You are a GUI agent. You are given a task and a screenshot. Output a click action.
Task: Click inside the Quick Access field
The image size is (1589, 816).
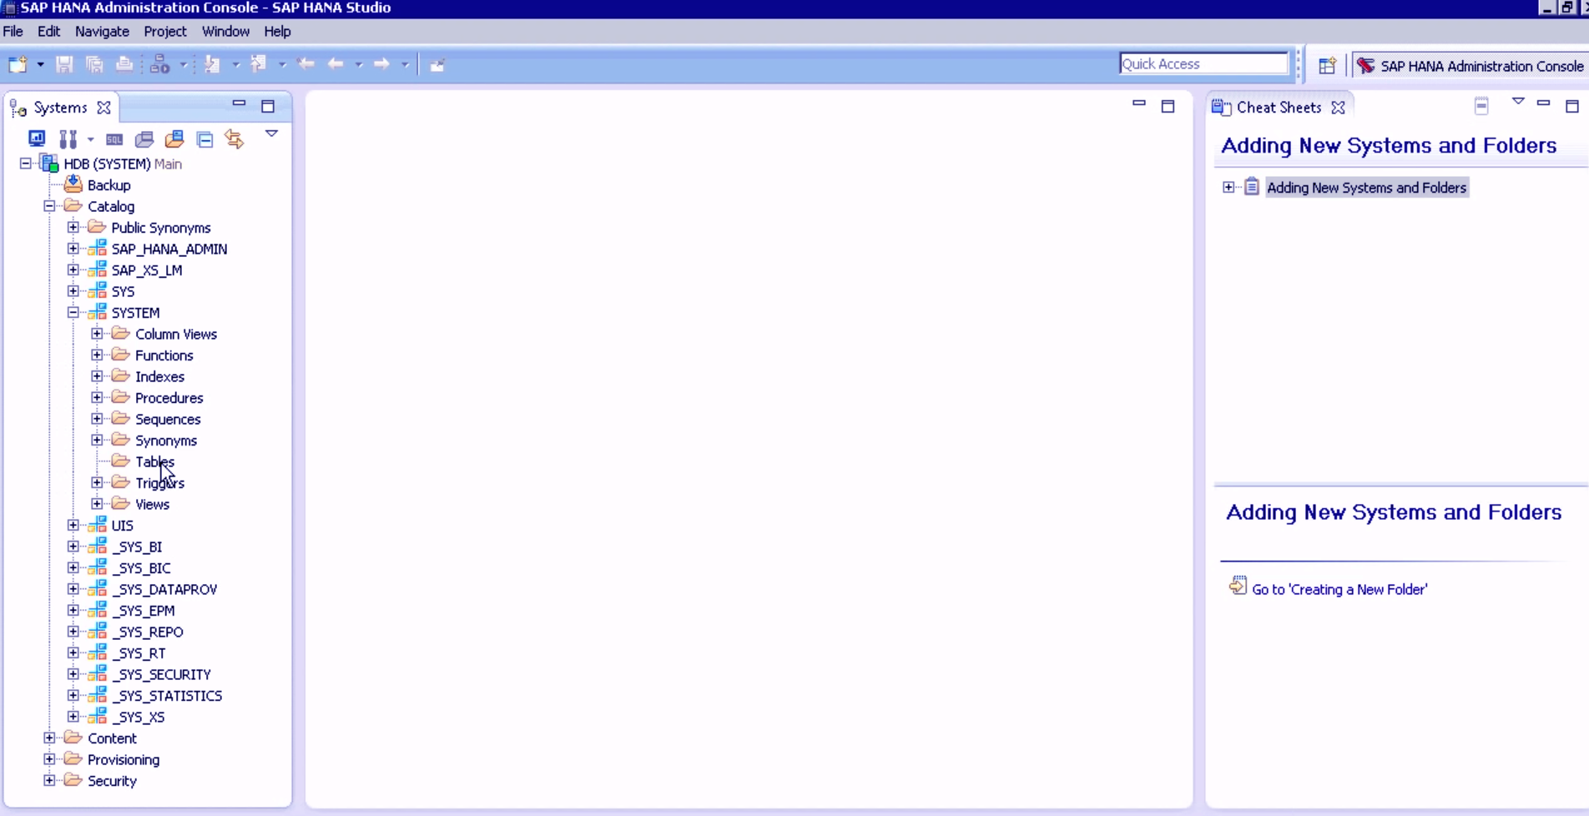tap(1203, 63)
